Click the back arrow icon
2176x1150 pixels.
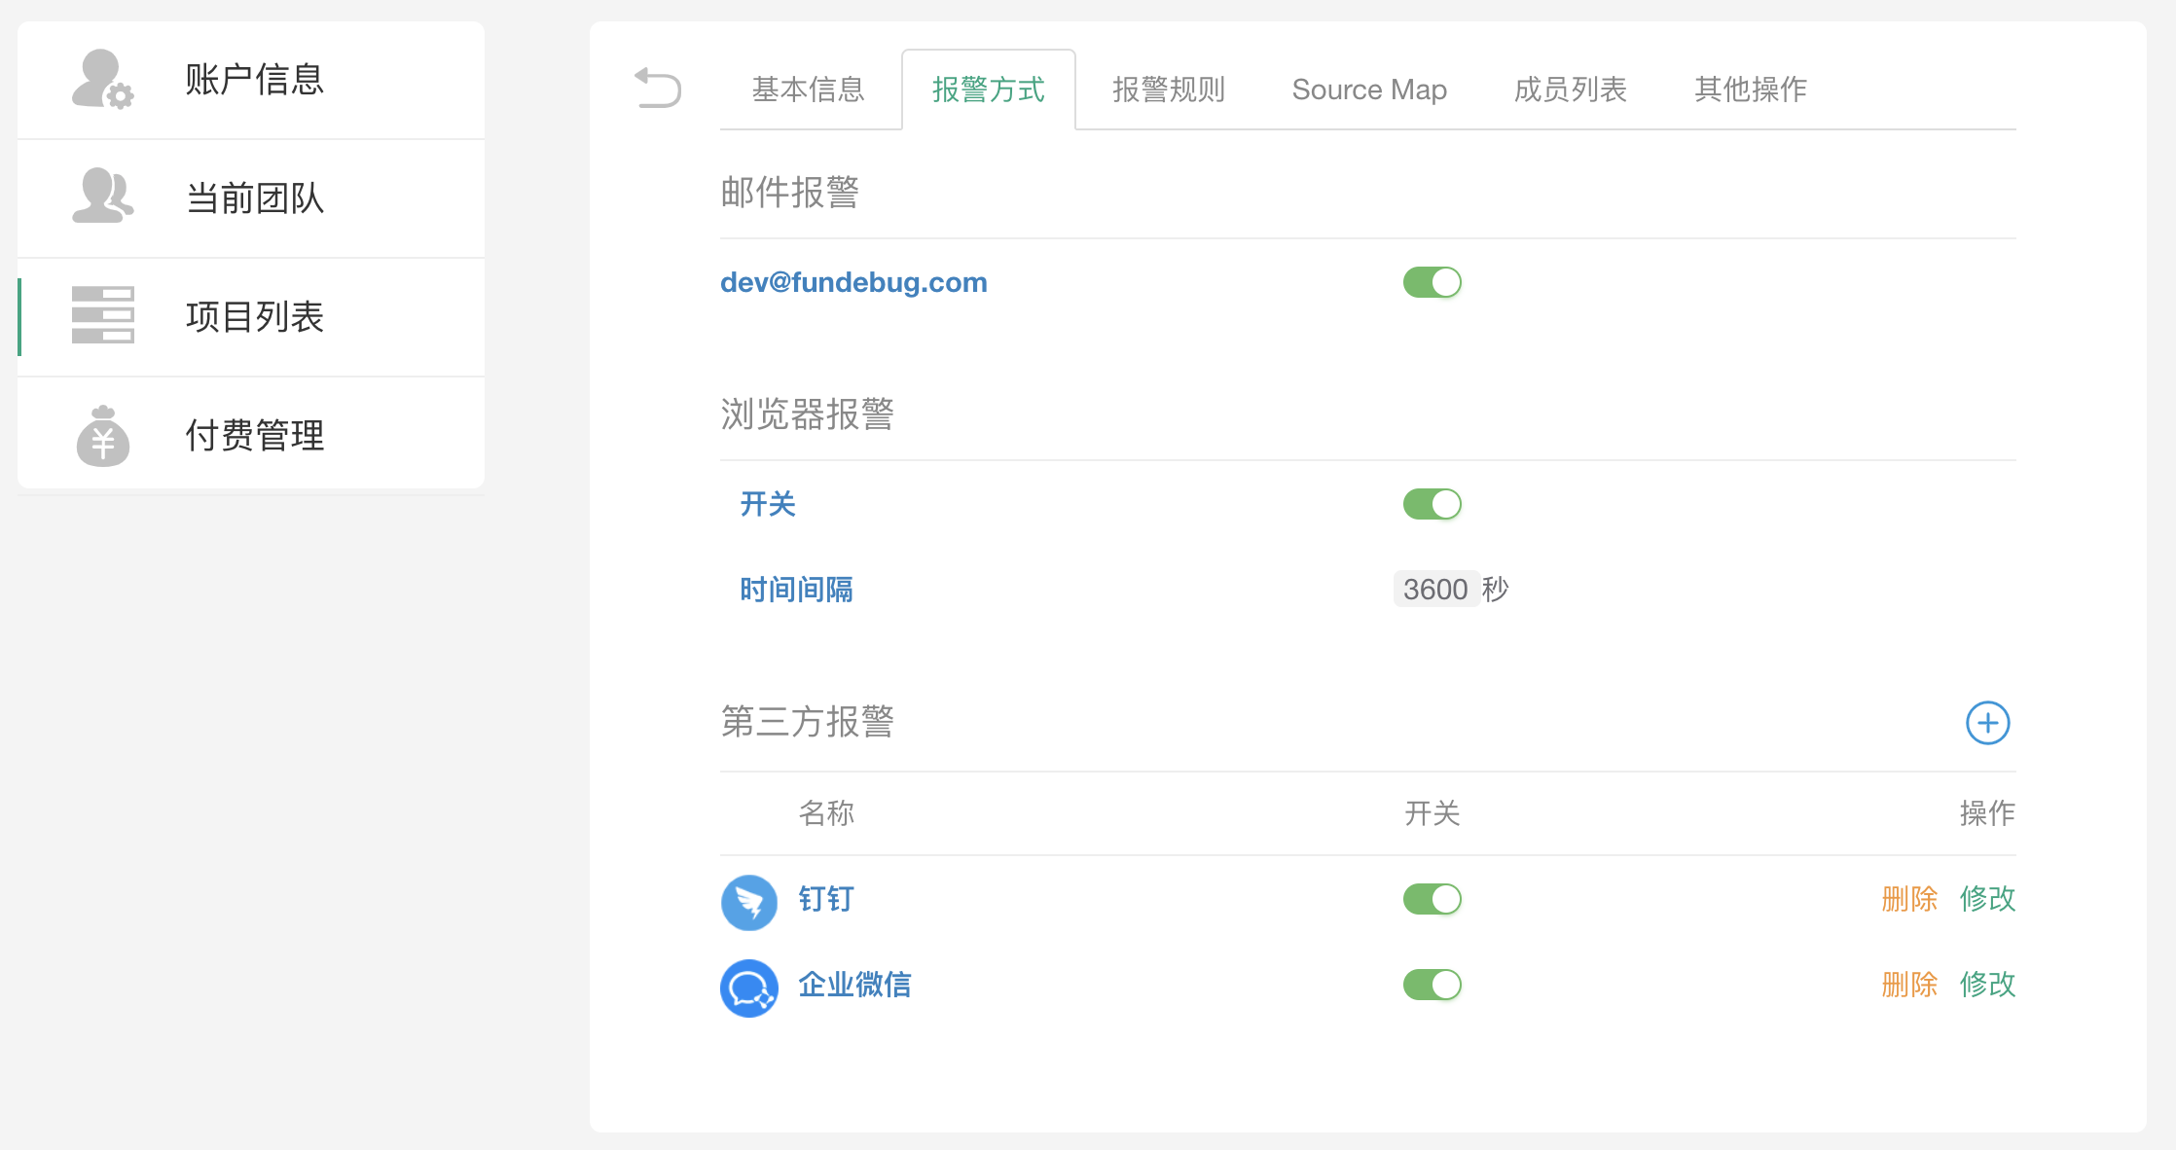[x=658, y=88]
